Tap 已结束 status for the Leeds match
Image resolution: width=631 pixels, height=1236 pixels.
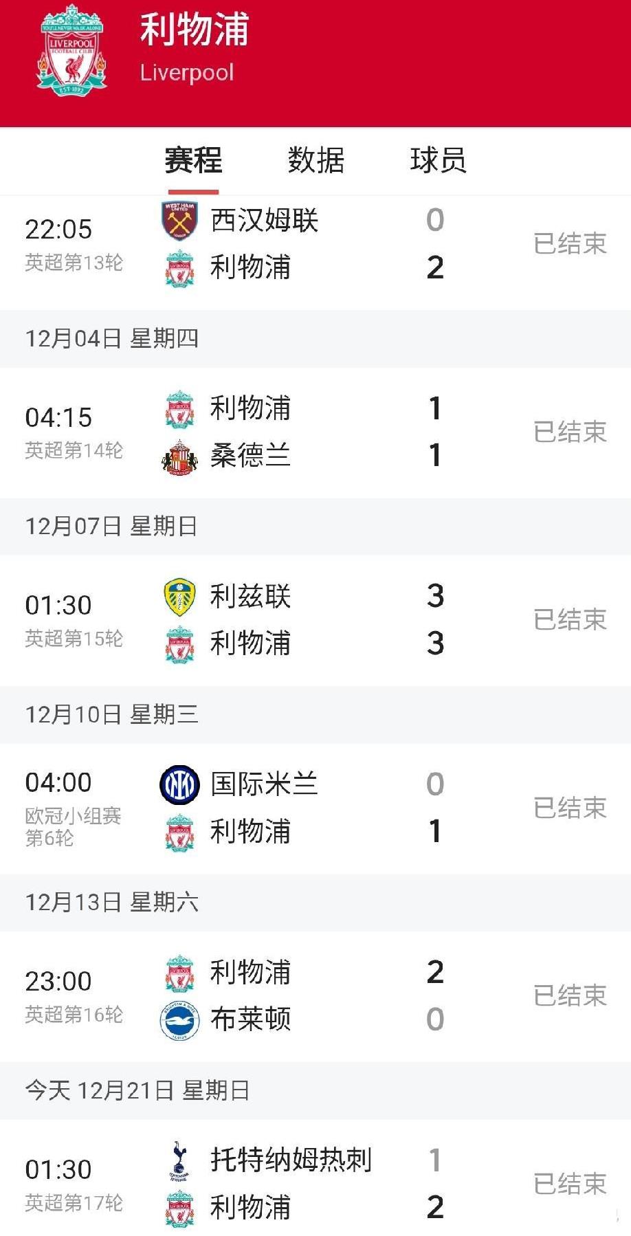(x=570, y=619)
